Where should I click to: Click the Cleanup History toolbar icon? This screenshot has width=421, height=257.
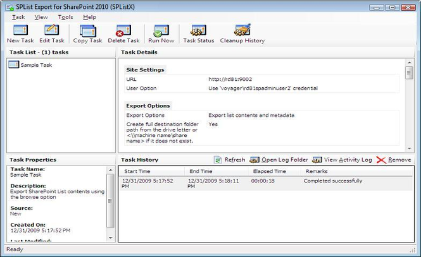coord(242,30)
